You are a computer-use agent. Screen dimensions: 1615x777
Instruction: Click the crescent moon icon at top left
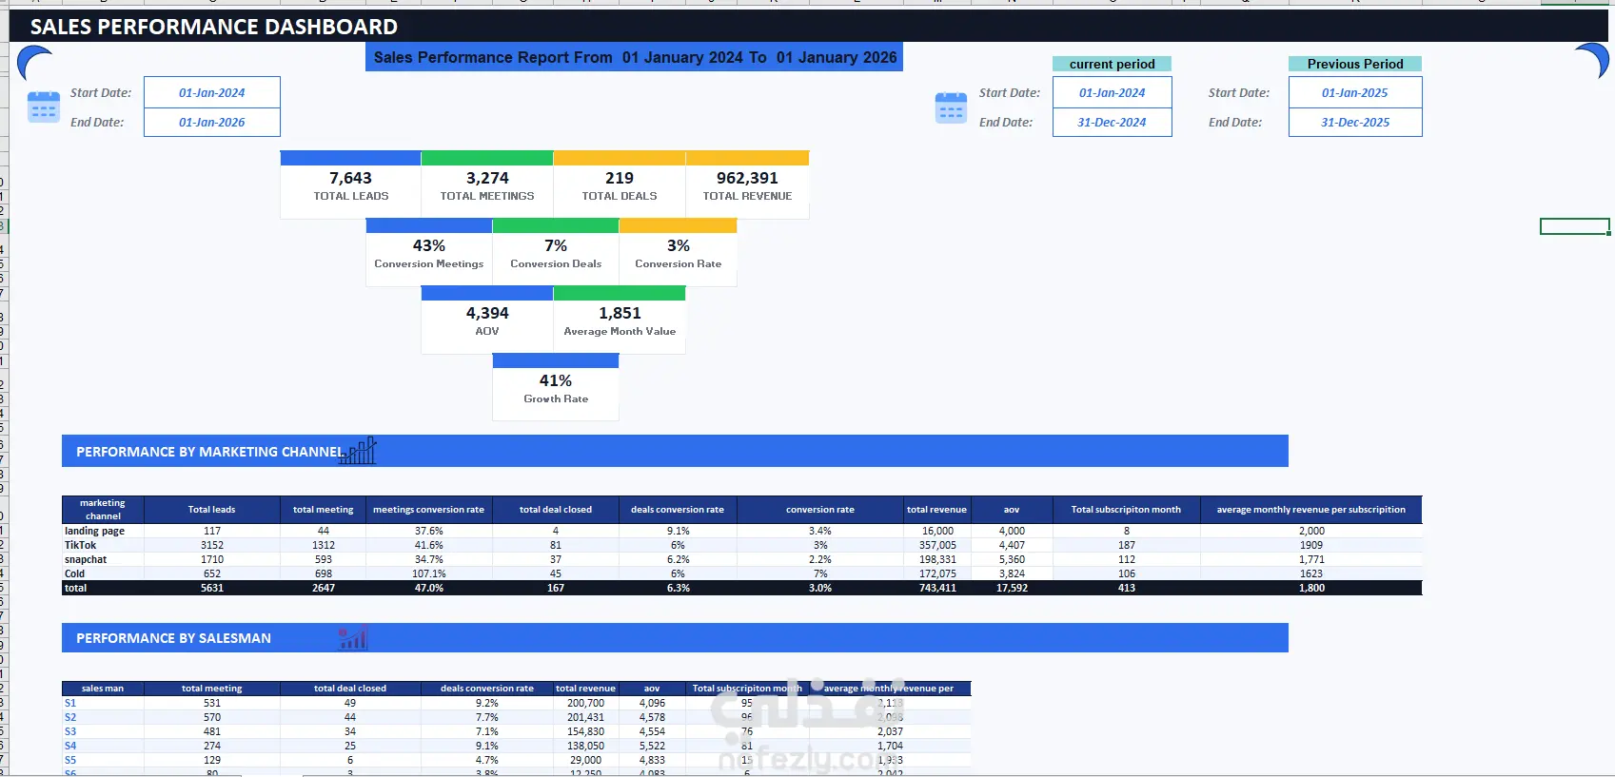click(34, 63)
